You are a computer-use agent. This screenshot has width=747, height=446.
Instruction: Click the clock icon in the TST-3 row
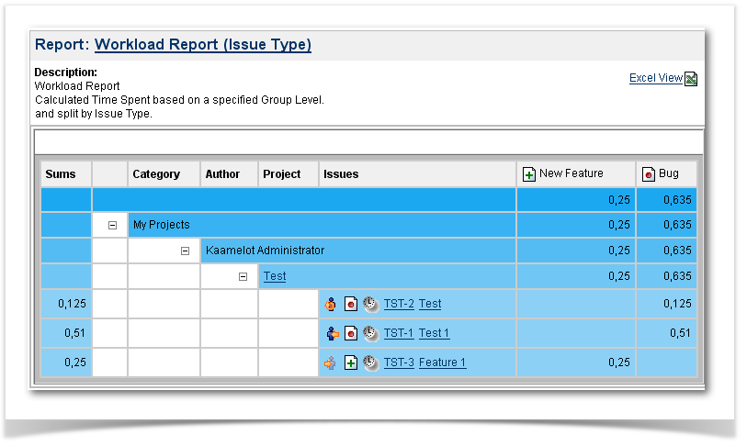pyautogui.click(x=369, y=362)
